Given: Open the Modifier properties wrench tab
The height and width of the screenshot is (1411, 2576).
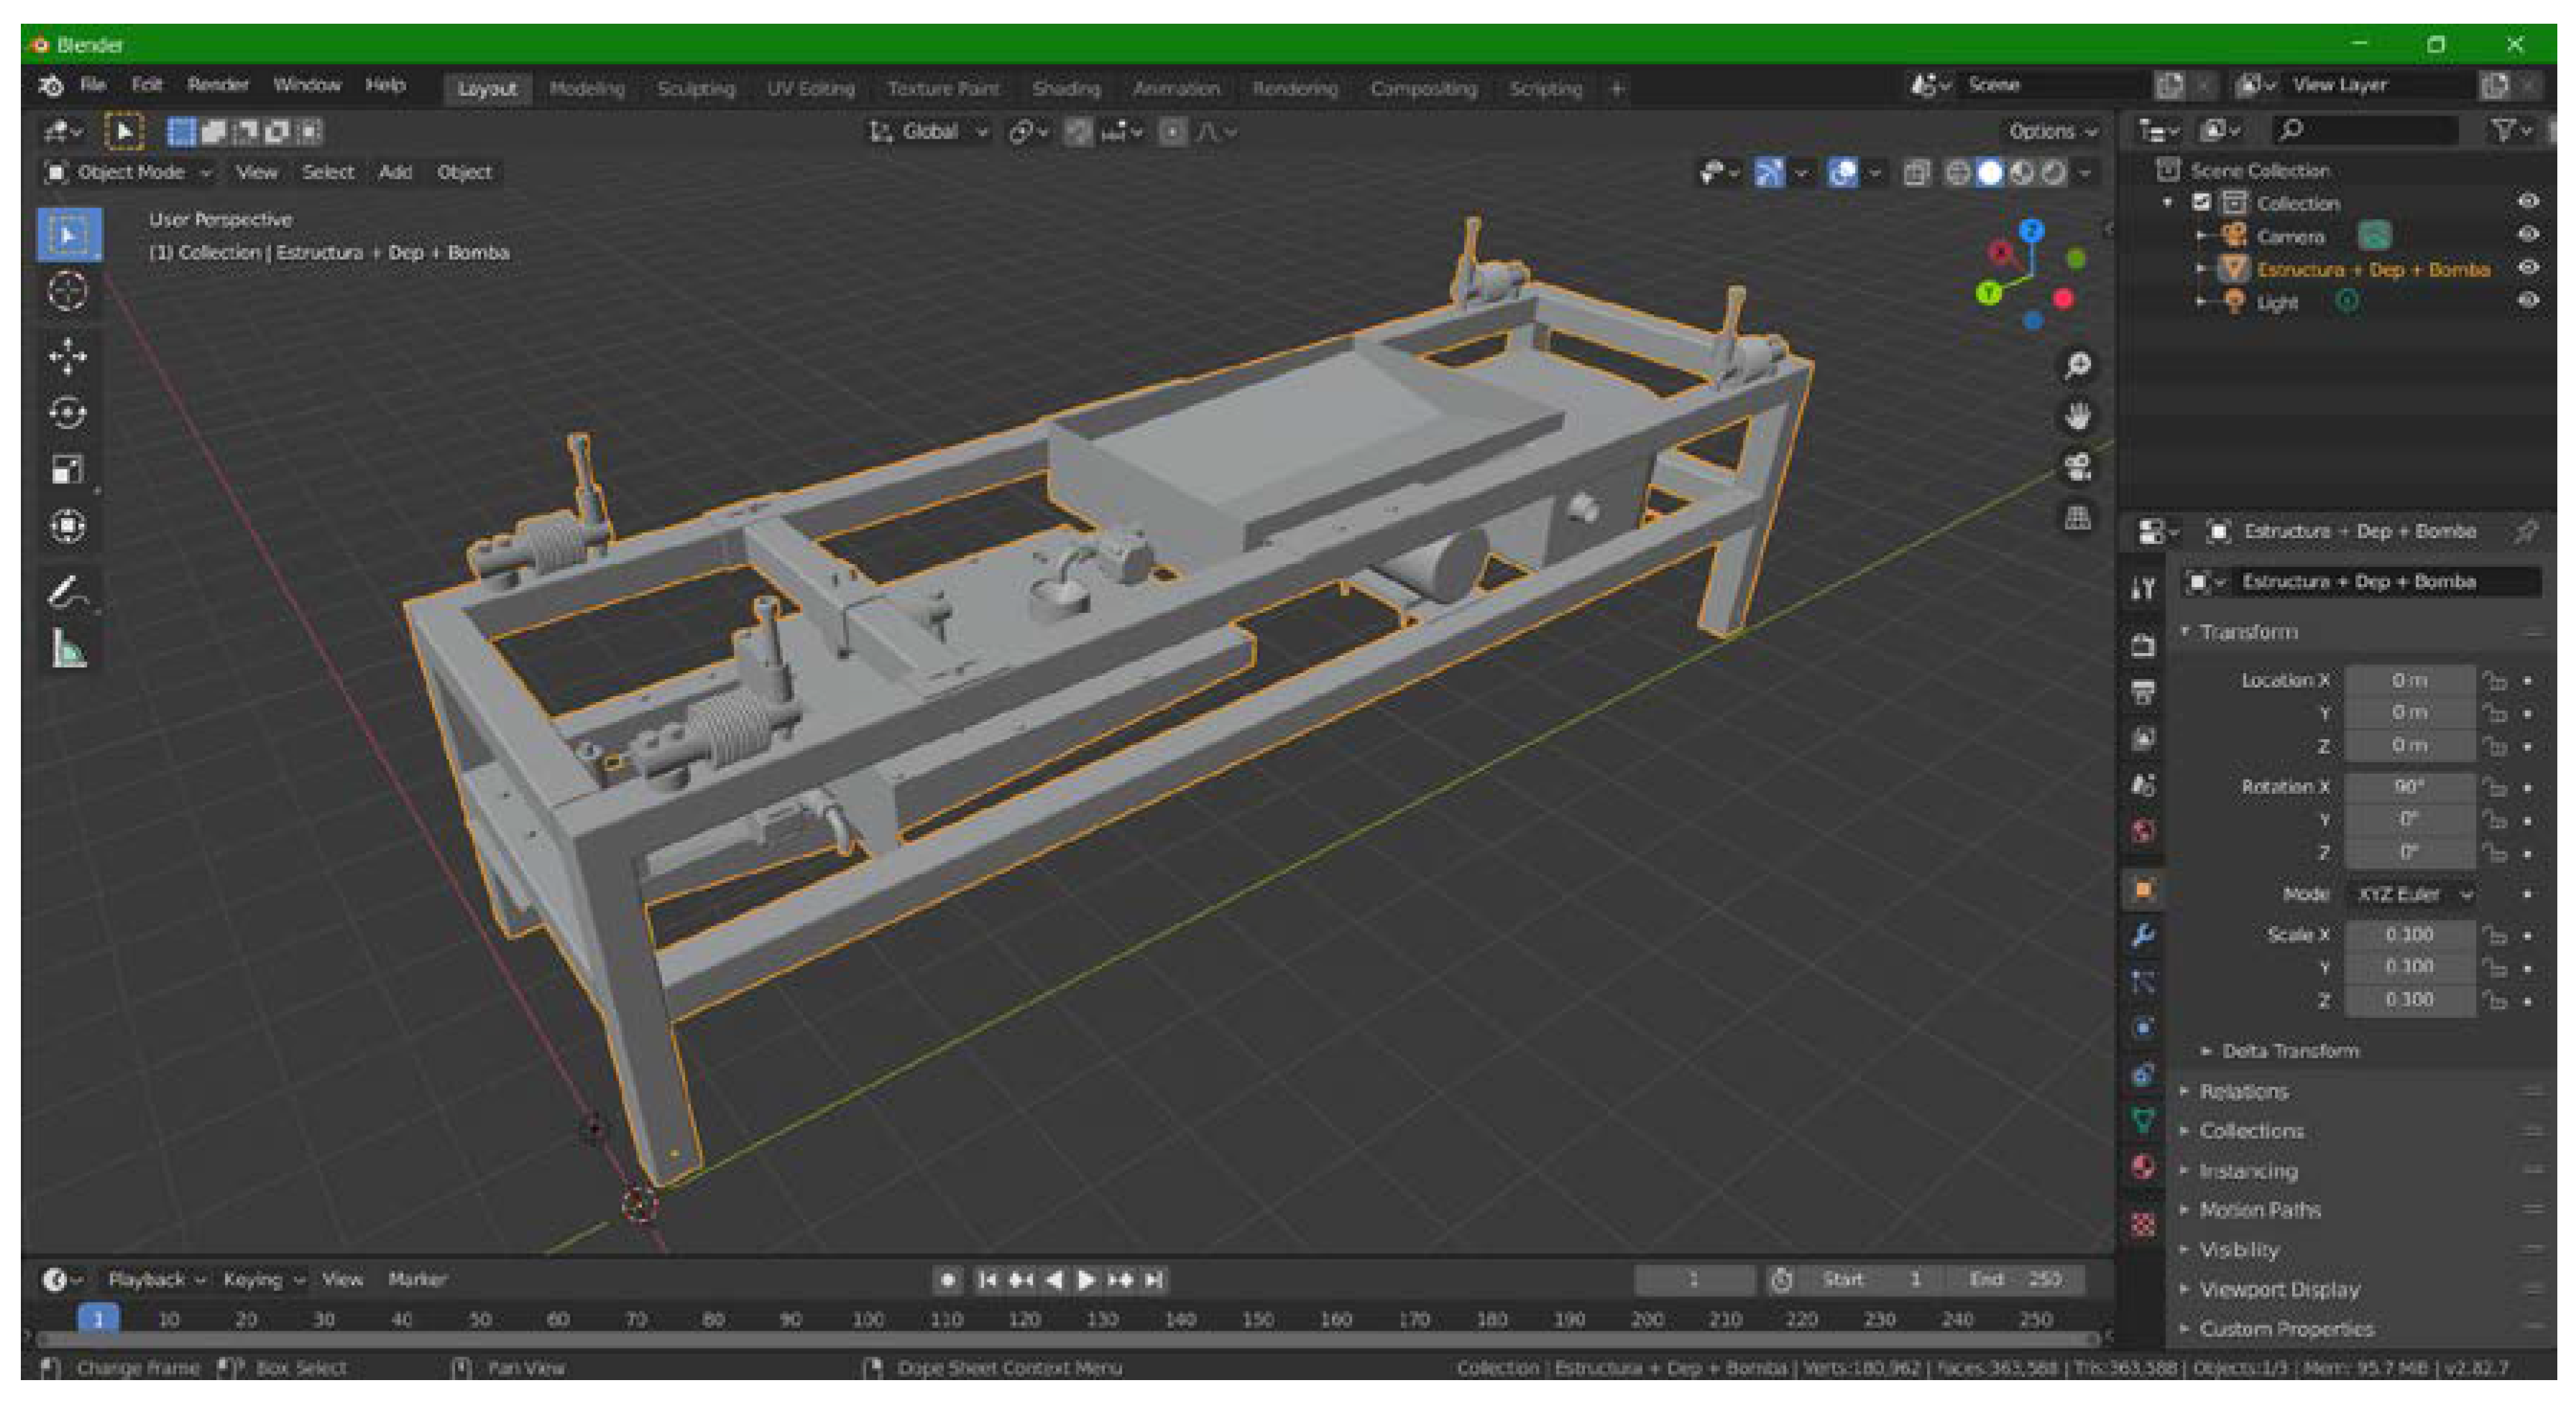Looking at the screenshot, I should pos(2142,935).
